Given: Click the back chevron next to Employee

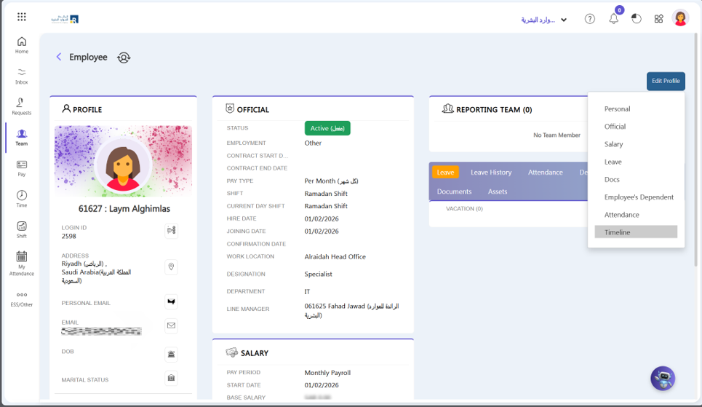Looking at the screenshot, I should coord(59,57).
